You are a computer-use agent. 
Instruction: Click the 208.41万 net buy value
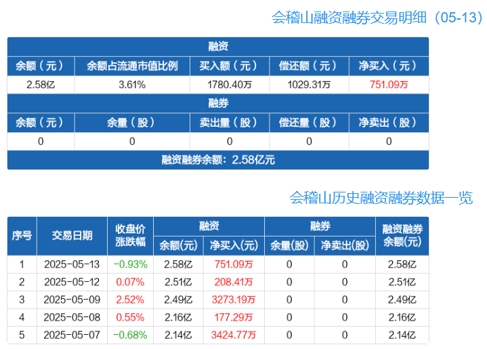point(234,282)
